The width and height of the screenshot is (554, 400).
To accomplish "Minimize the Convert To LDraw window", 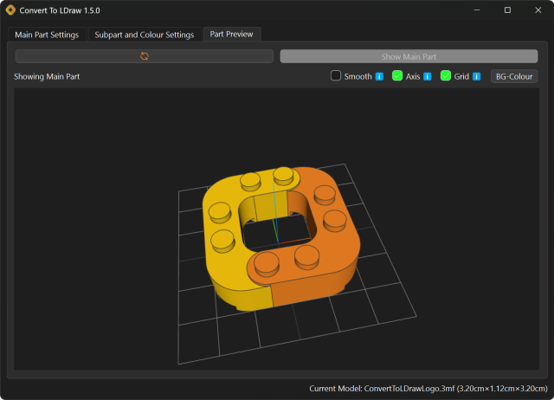I will tap(477, 10).
